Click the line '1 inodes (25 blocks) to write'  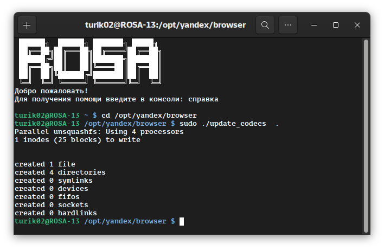pos(78,140)
